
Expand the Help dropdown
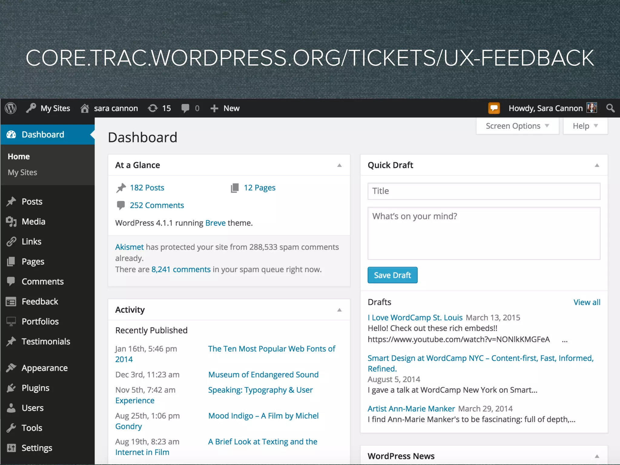585,126
